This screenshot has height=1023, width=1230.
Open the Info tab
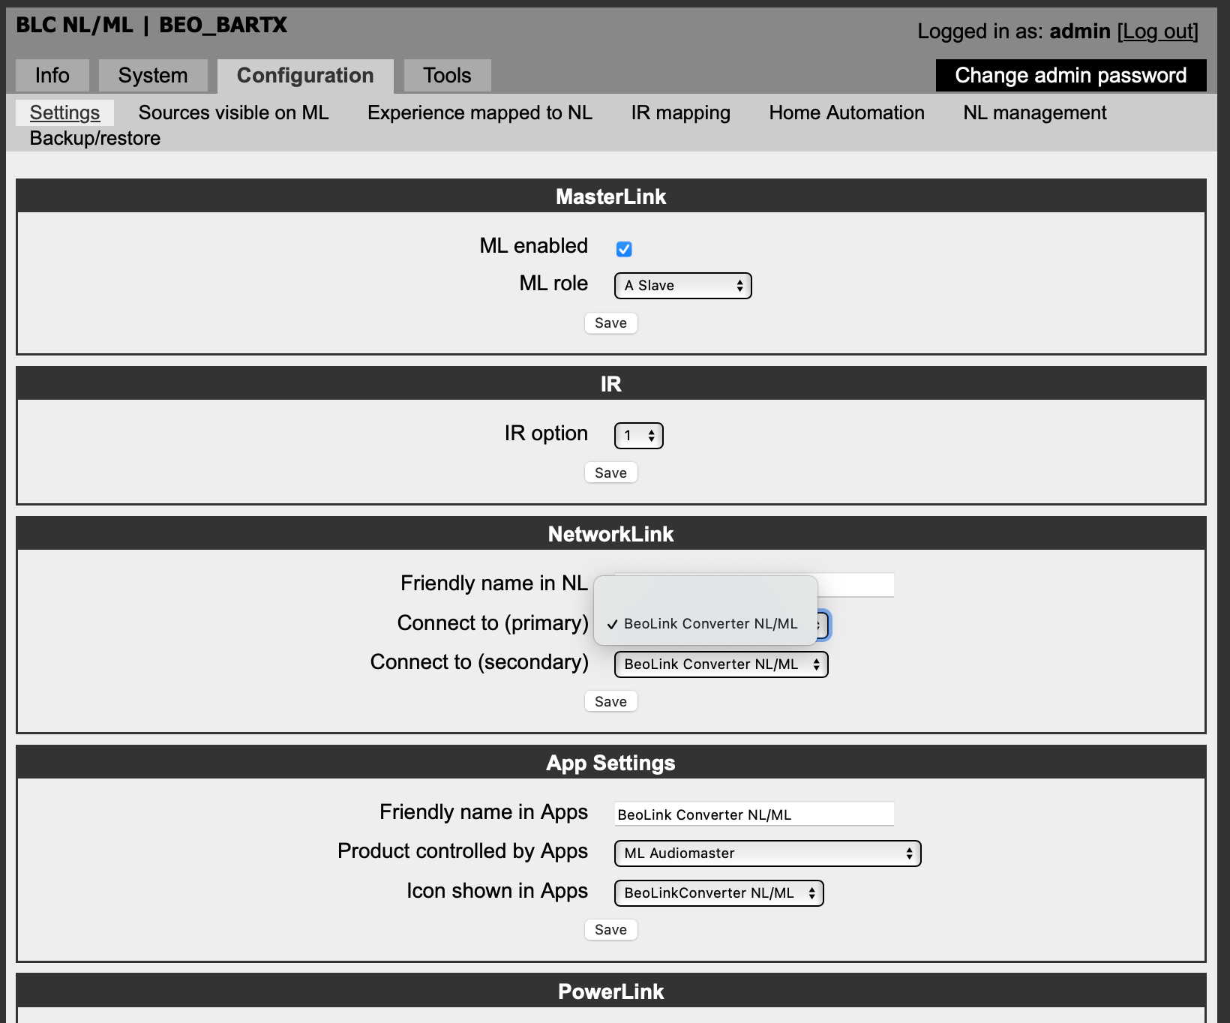point(52,76)
